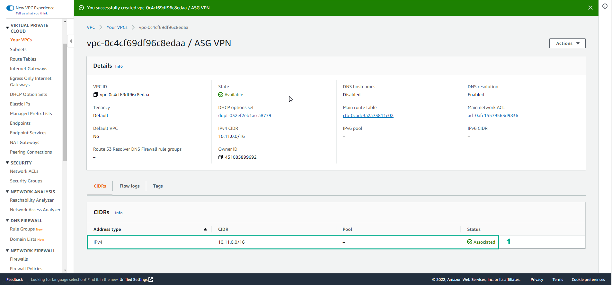Image resolution: width=612 pixels, height=285 pixels.
Task: Sort by Address type using the arrow
Action: 205,229
